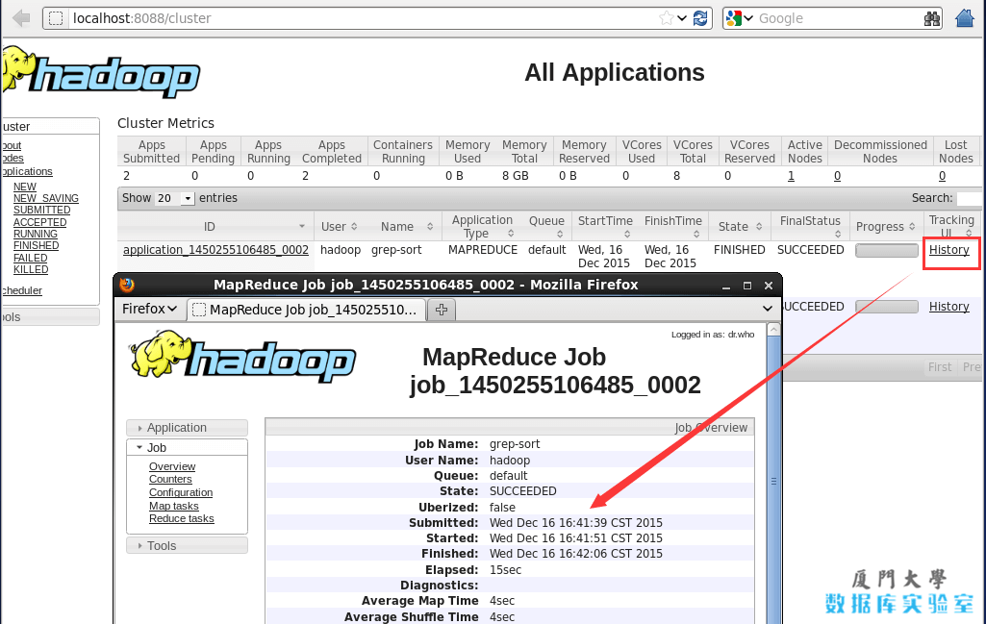The image size is (986, 624).
Task: Open the Google search engine selector
Action: 740,18
